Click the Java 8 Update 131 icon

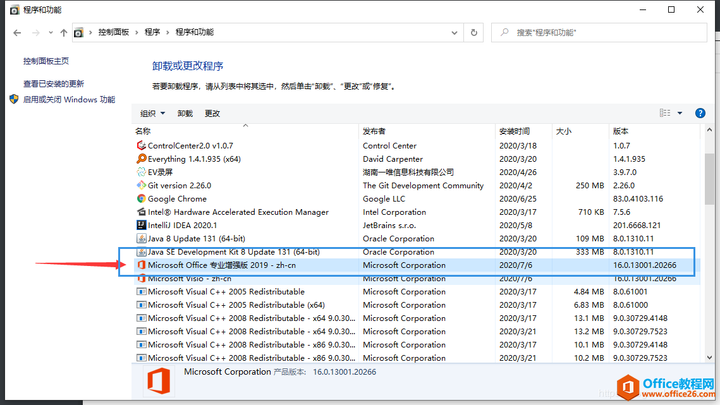pyautogui.click(x=142, y=239)
